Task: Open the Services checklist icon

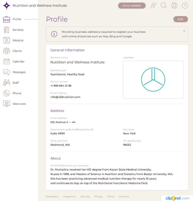Action: (7, 30)
